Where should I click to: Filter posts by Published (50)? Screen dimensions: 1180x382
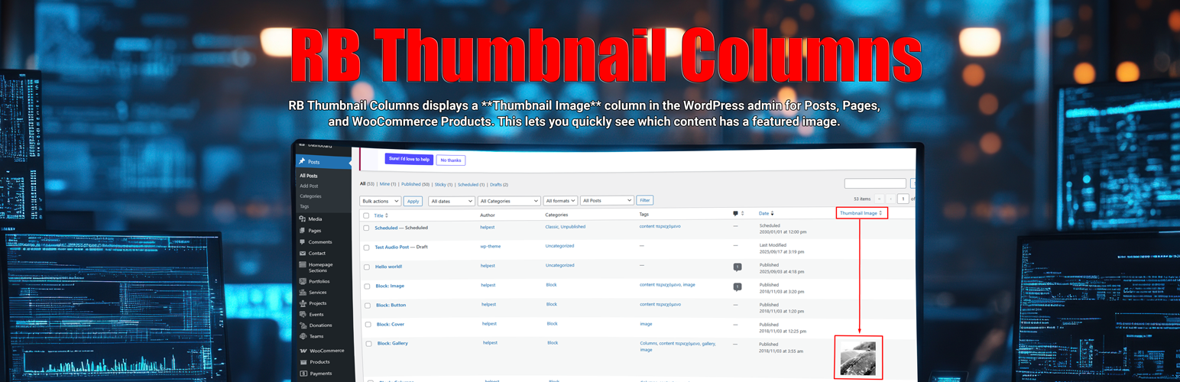click(x=415, y=184)
